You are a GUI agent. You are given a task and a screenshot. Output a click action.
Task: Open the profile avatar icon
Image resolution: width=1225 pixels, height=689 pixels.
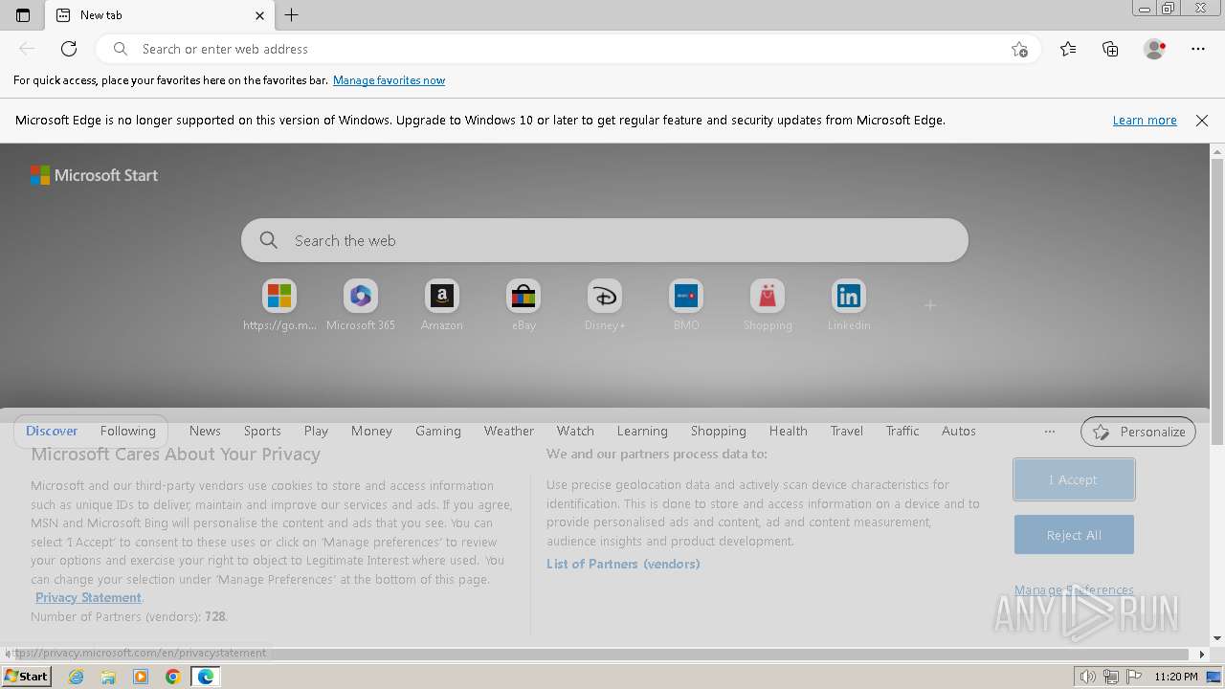[1155, 49]
